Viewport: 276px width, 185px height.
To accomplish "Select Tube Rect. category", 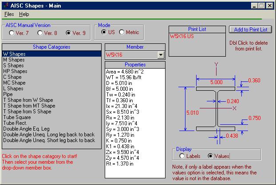I will tap(51, 123).
